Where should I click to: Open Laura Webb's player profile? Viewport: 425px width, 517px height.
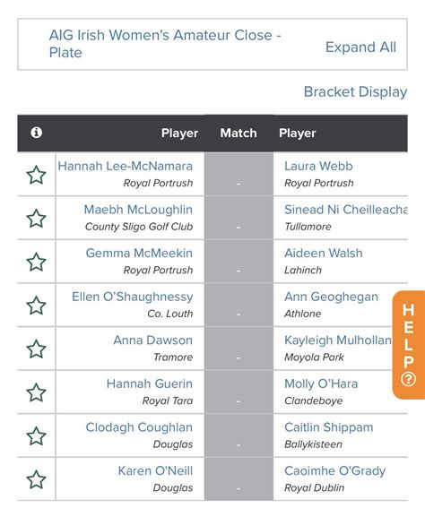(318, 166)
